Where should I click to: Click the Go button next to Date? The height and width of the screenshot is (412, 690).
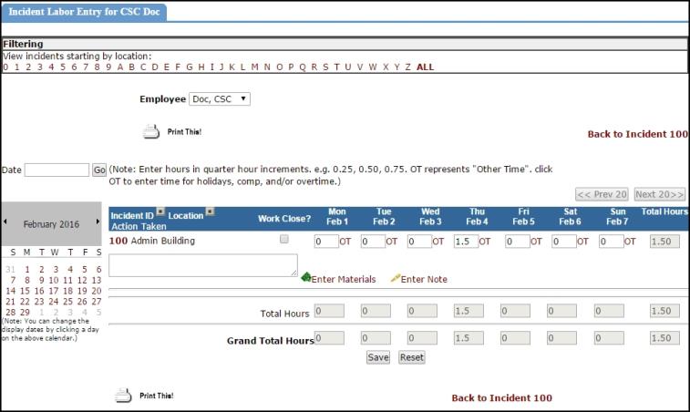click(x=99, y=170)
